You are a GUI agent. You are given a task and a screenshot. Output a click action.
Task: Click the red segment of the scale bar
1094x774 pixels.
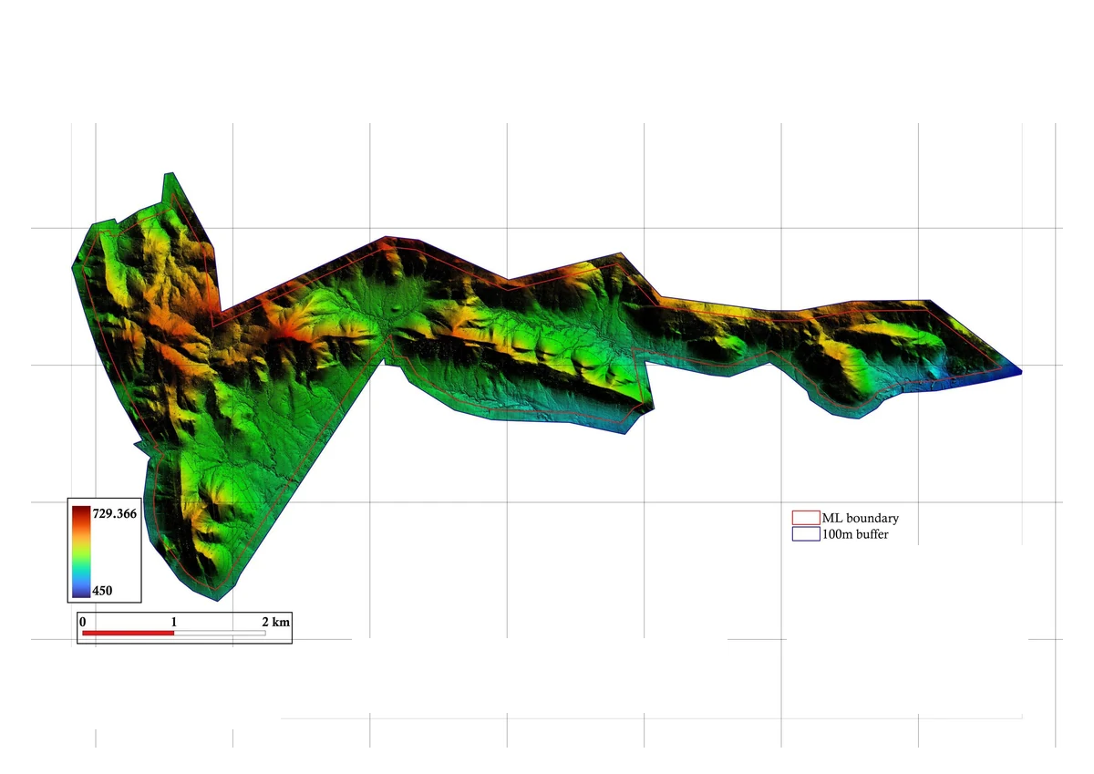tap(128, 633)
